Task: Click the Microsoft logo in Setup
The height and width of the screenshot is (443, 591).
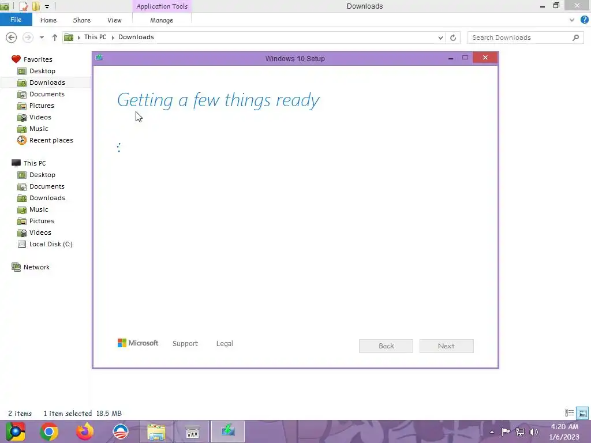Action: coord(138,343)
